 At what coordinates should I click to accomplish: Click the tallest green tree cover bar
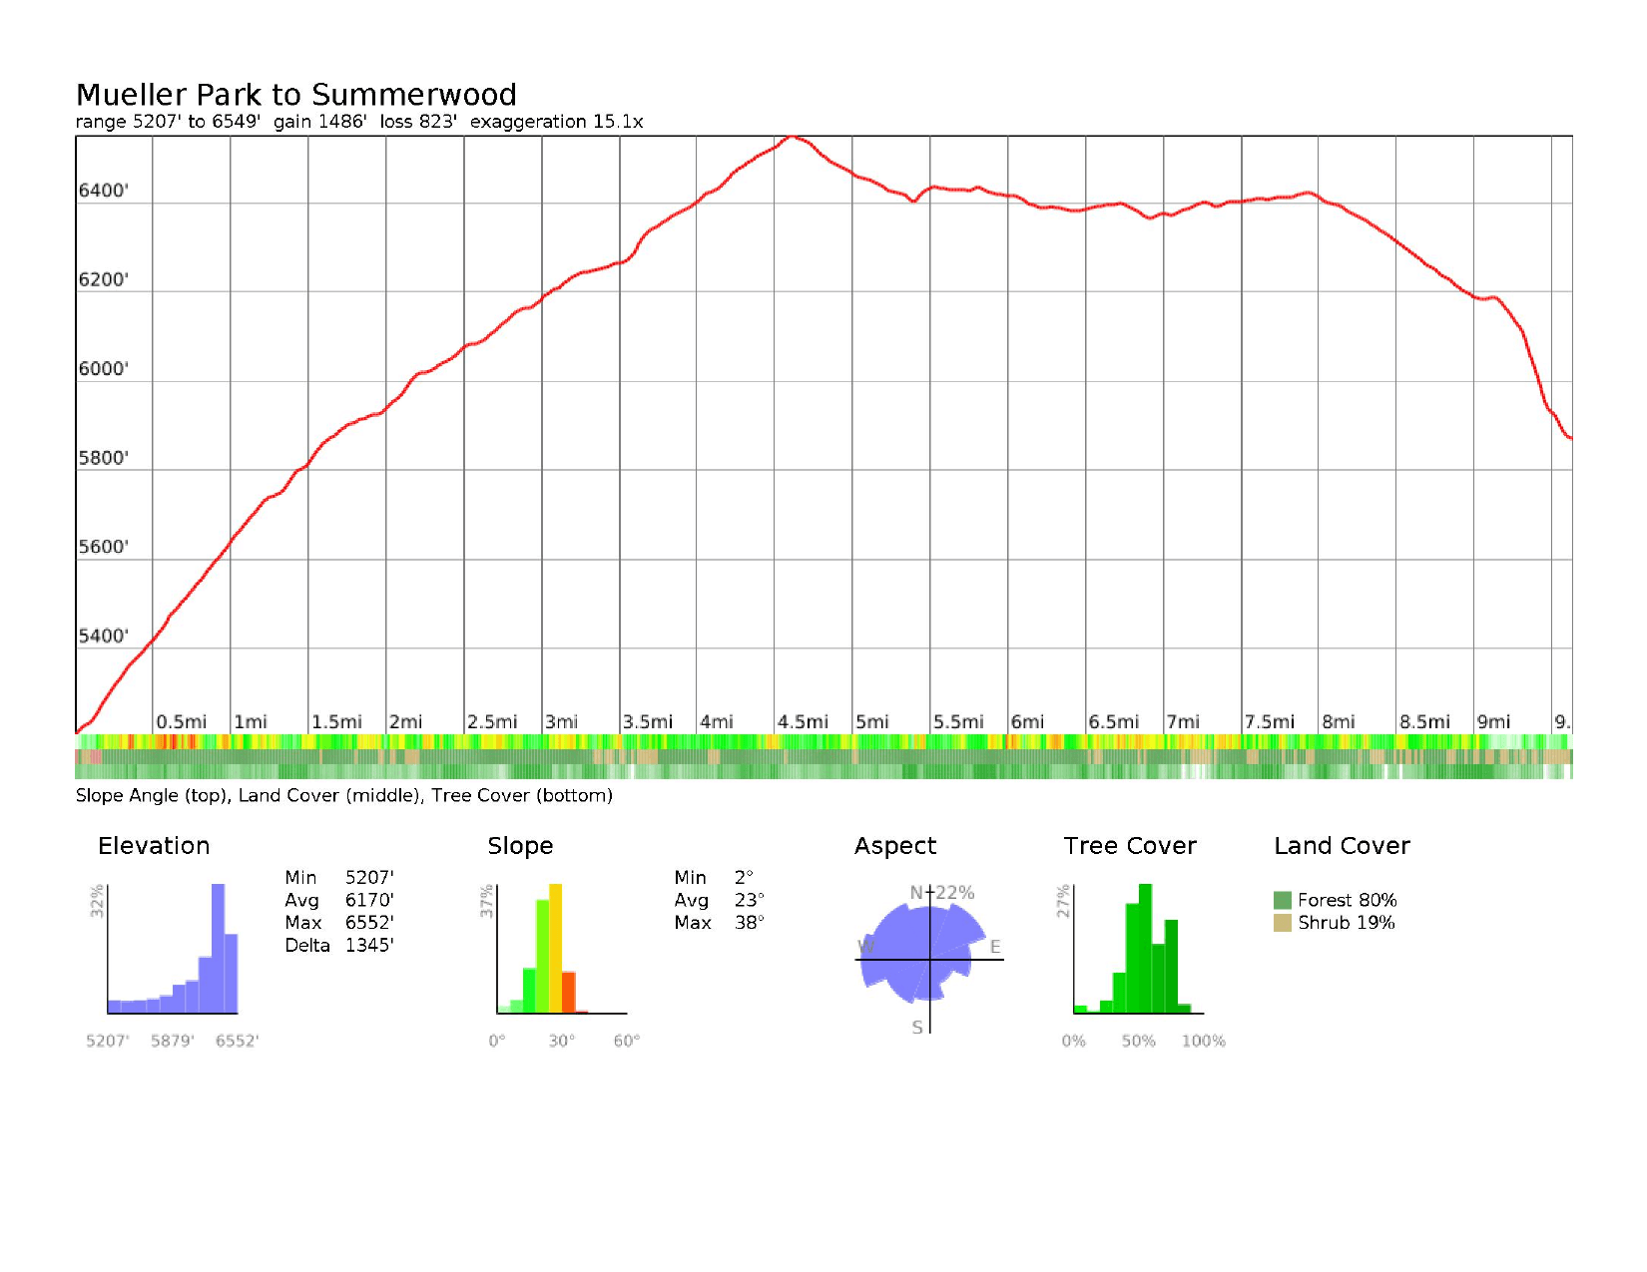point(1145,948)
